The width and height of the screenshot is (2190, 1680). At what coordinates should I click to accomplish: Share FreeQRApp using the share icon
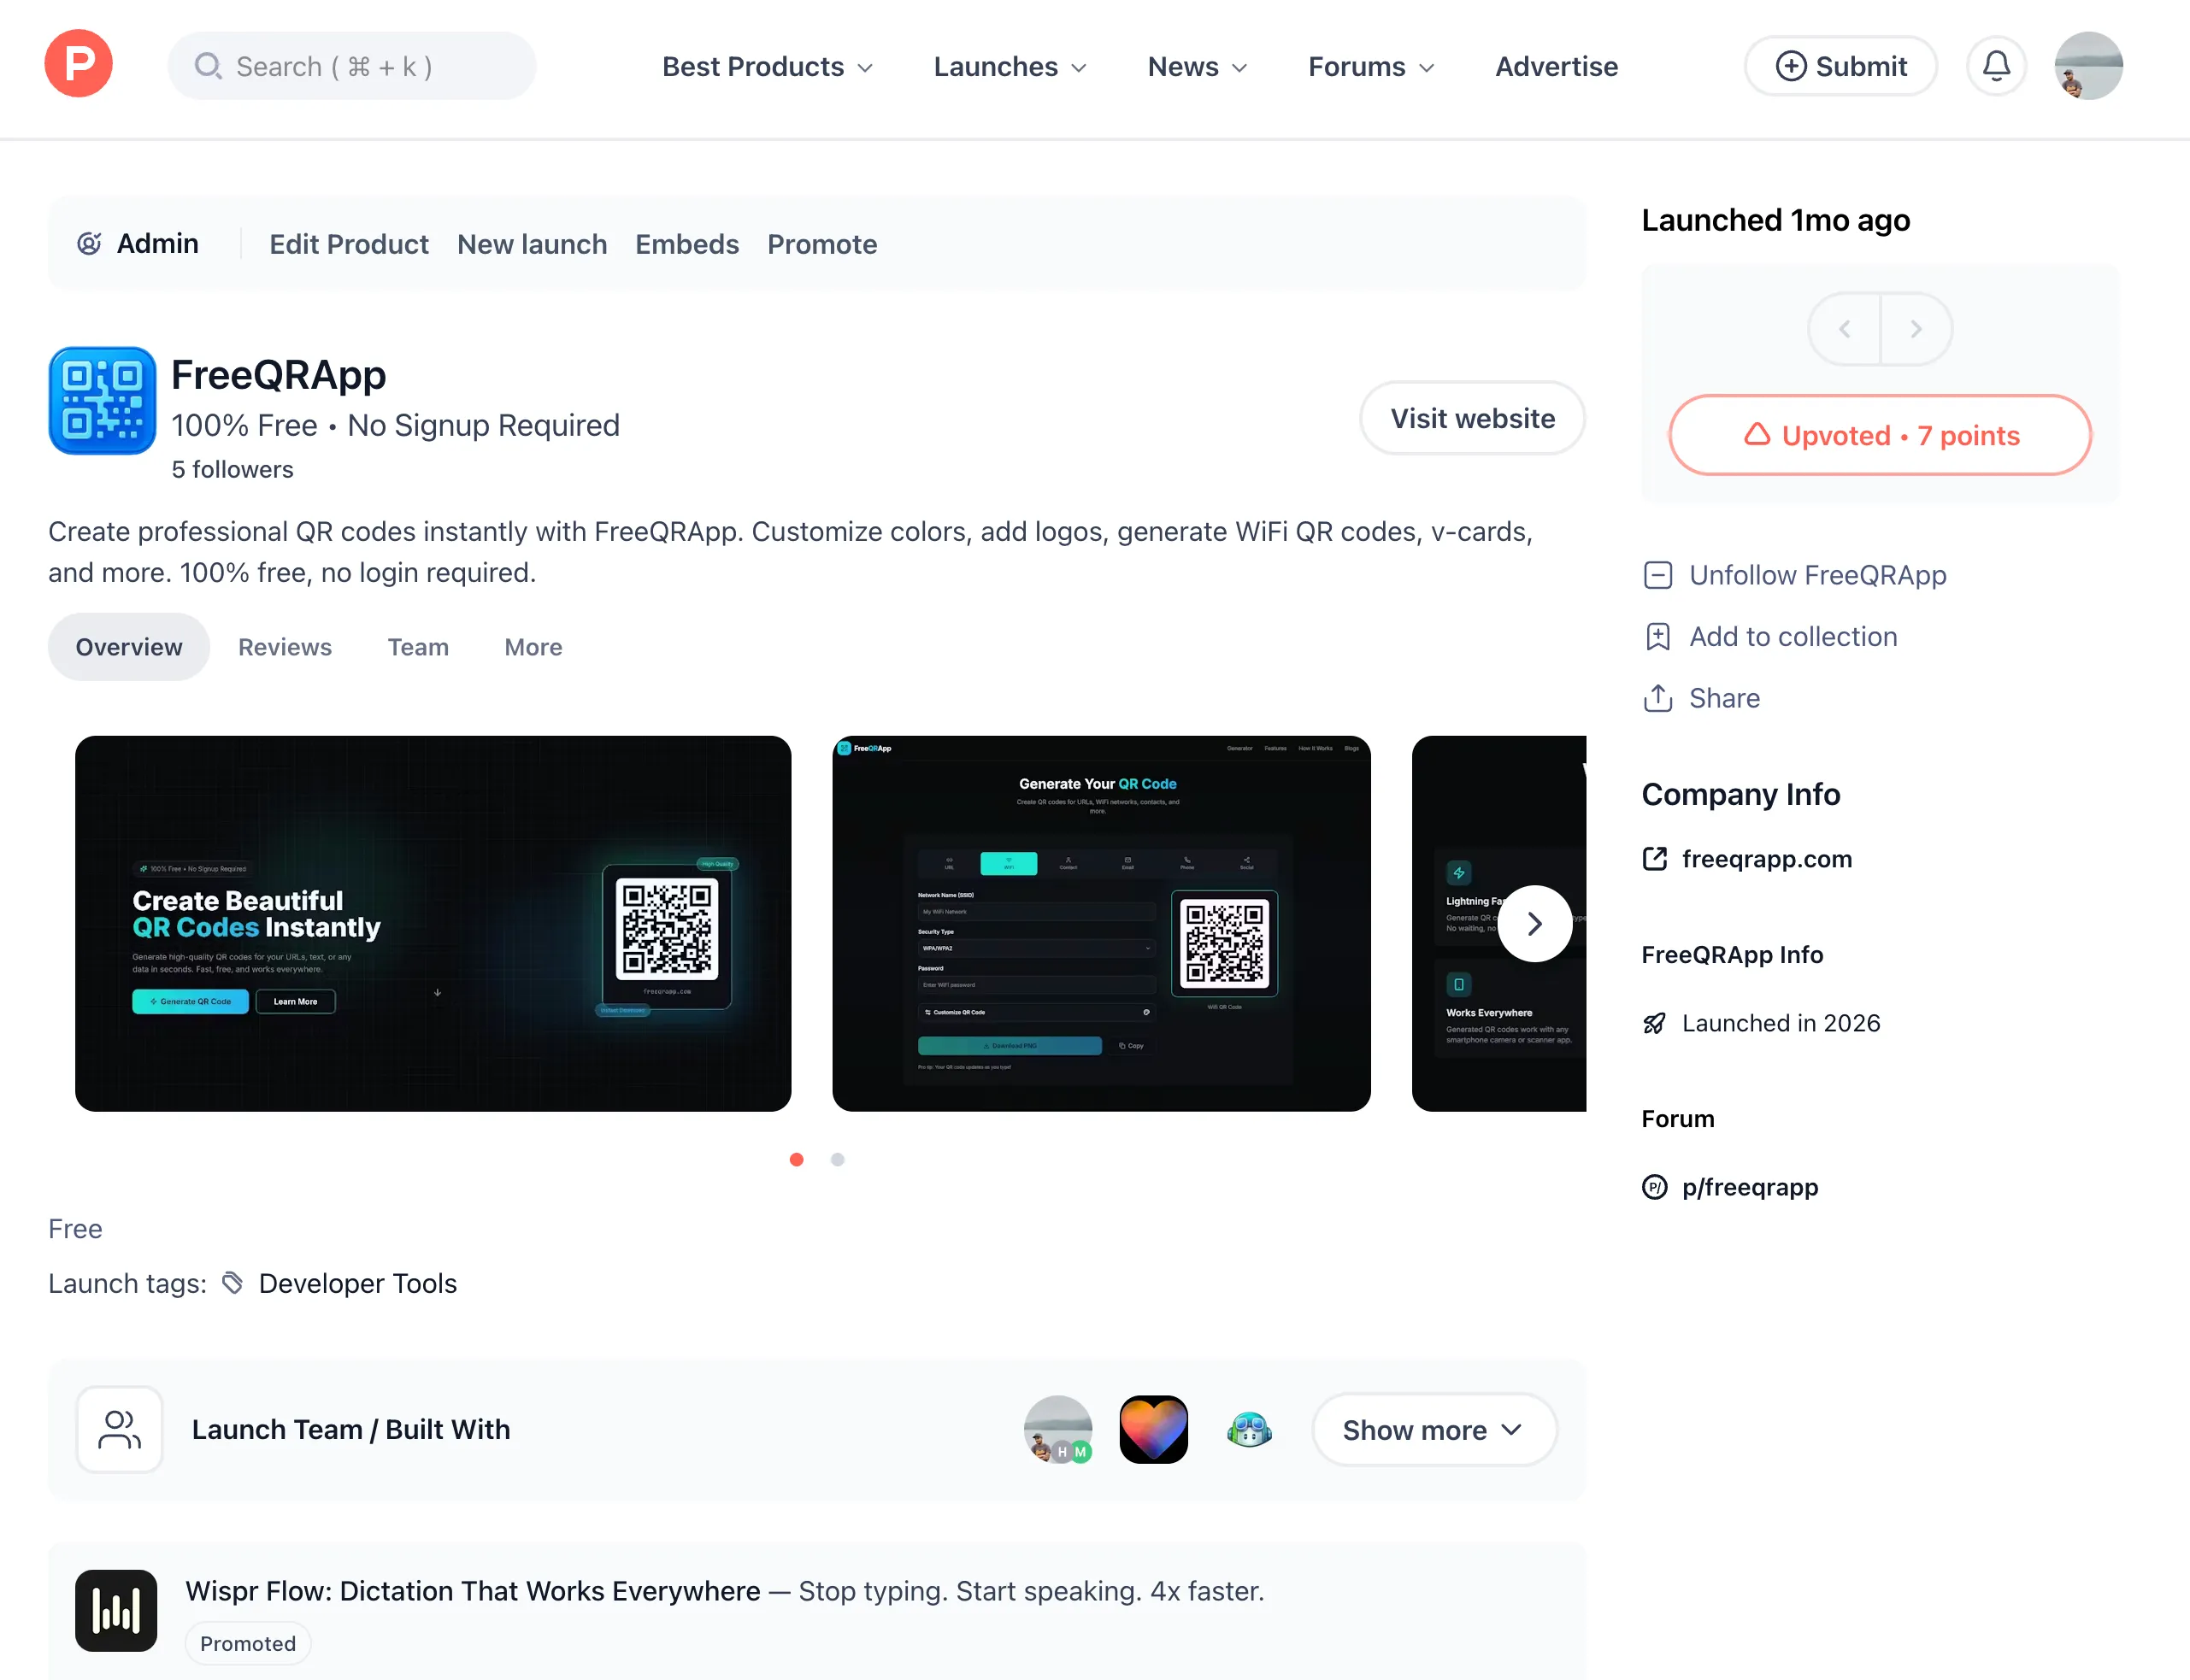[1657, 698]
